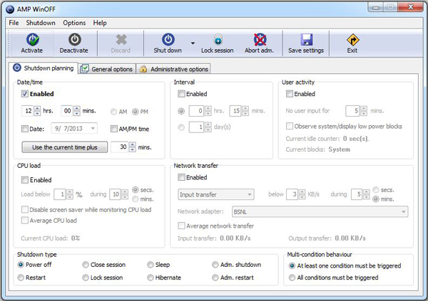Image resolution: width=428 pixels, height=301 pixels.
Task: Open the Network adapter BSNL dropdown
Action: pyautogui.click(x=320, y=211)
